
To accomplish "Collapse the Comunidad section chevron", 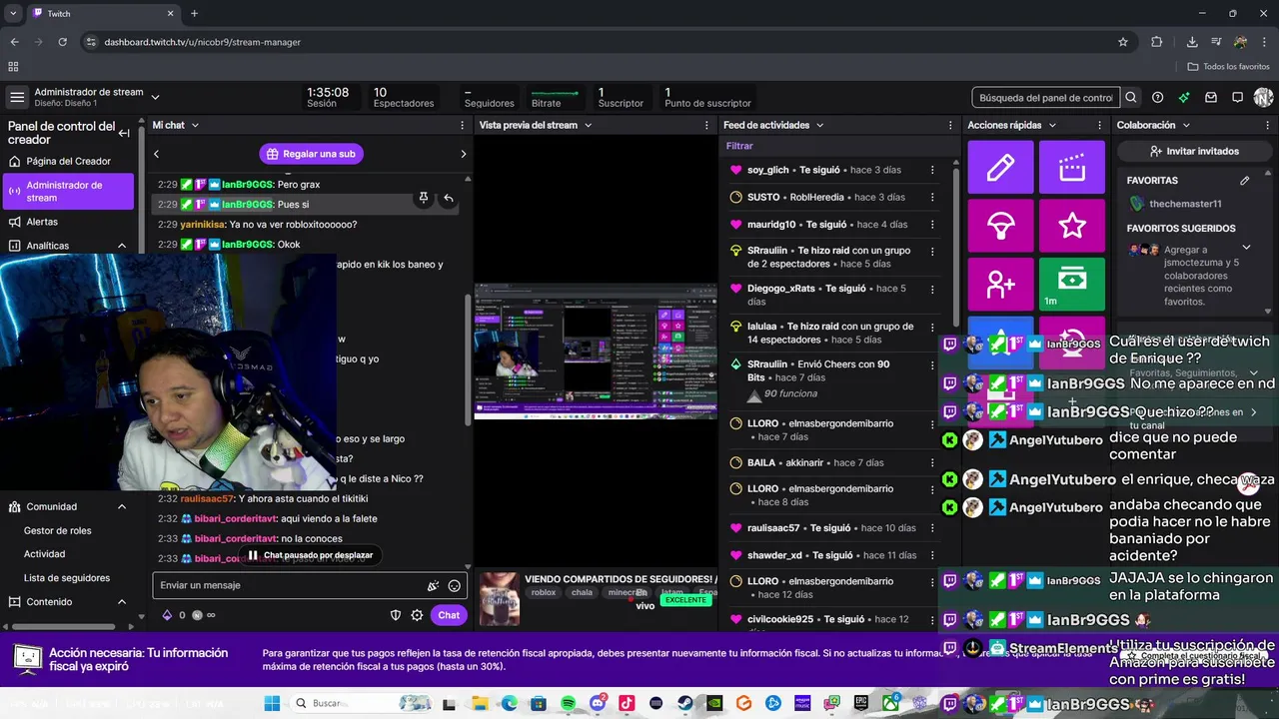I will (122, 506).
